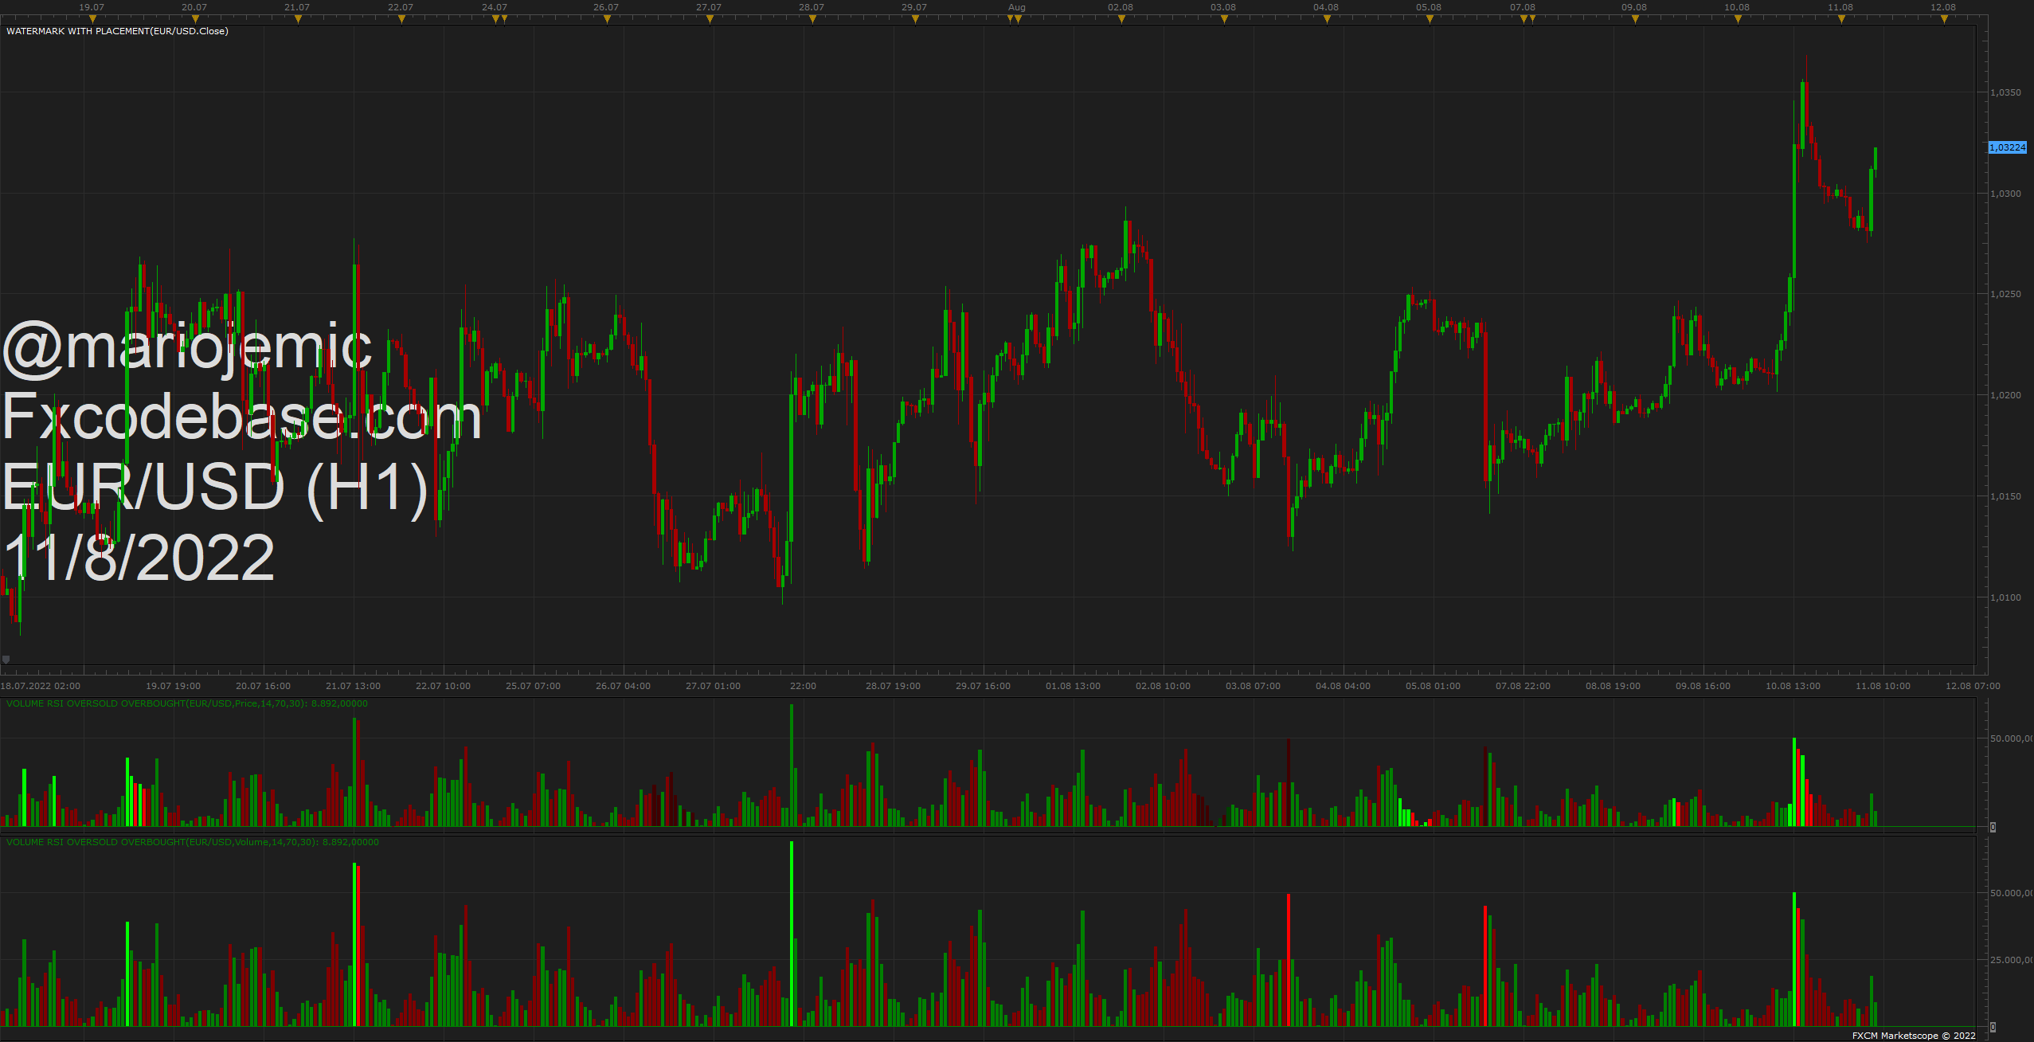The image size is (2034, 1042).
Task: Click the 27.07 day separator triangle marker
Action: pyautogui.click(x=710, y=19)
